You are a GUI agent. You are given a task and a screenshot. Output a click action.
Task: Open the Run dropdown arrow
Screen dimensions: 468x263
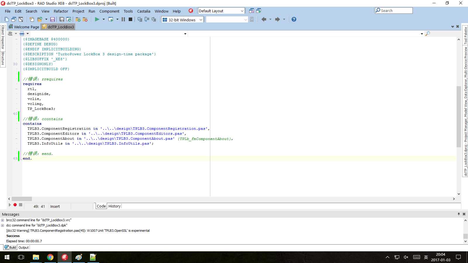[104, 19]
